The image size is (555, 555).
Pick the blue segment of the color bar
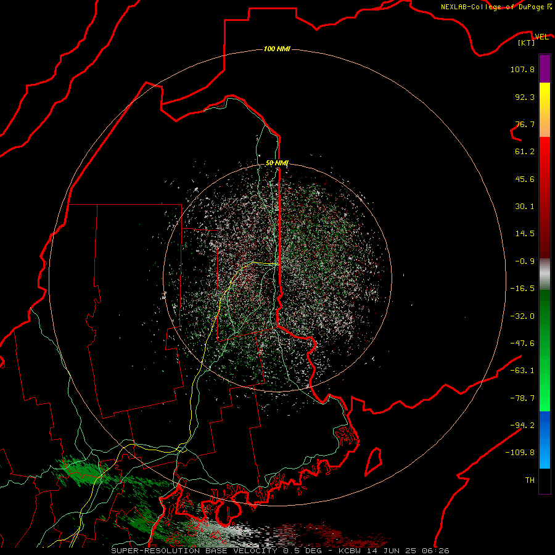coord(545,440)
